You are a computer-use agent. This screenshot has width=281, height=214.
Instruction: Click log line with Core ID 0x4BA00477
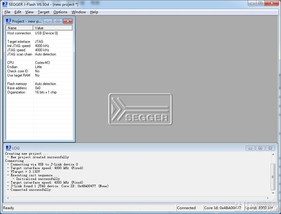[58, 186]
